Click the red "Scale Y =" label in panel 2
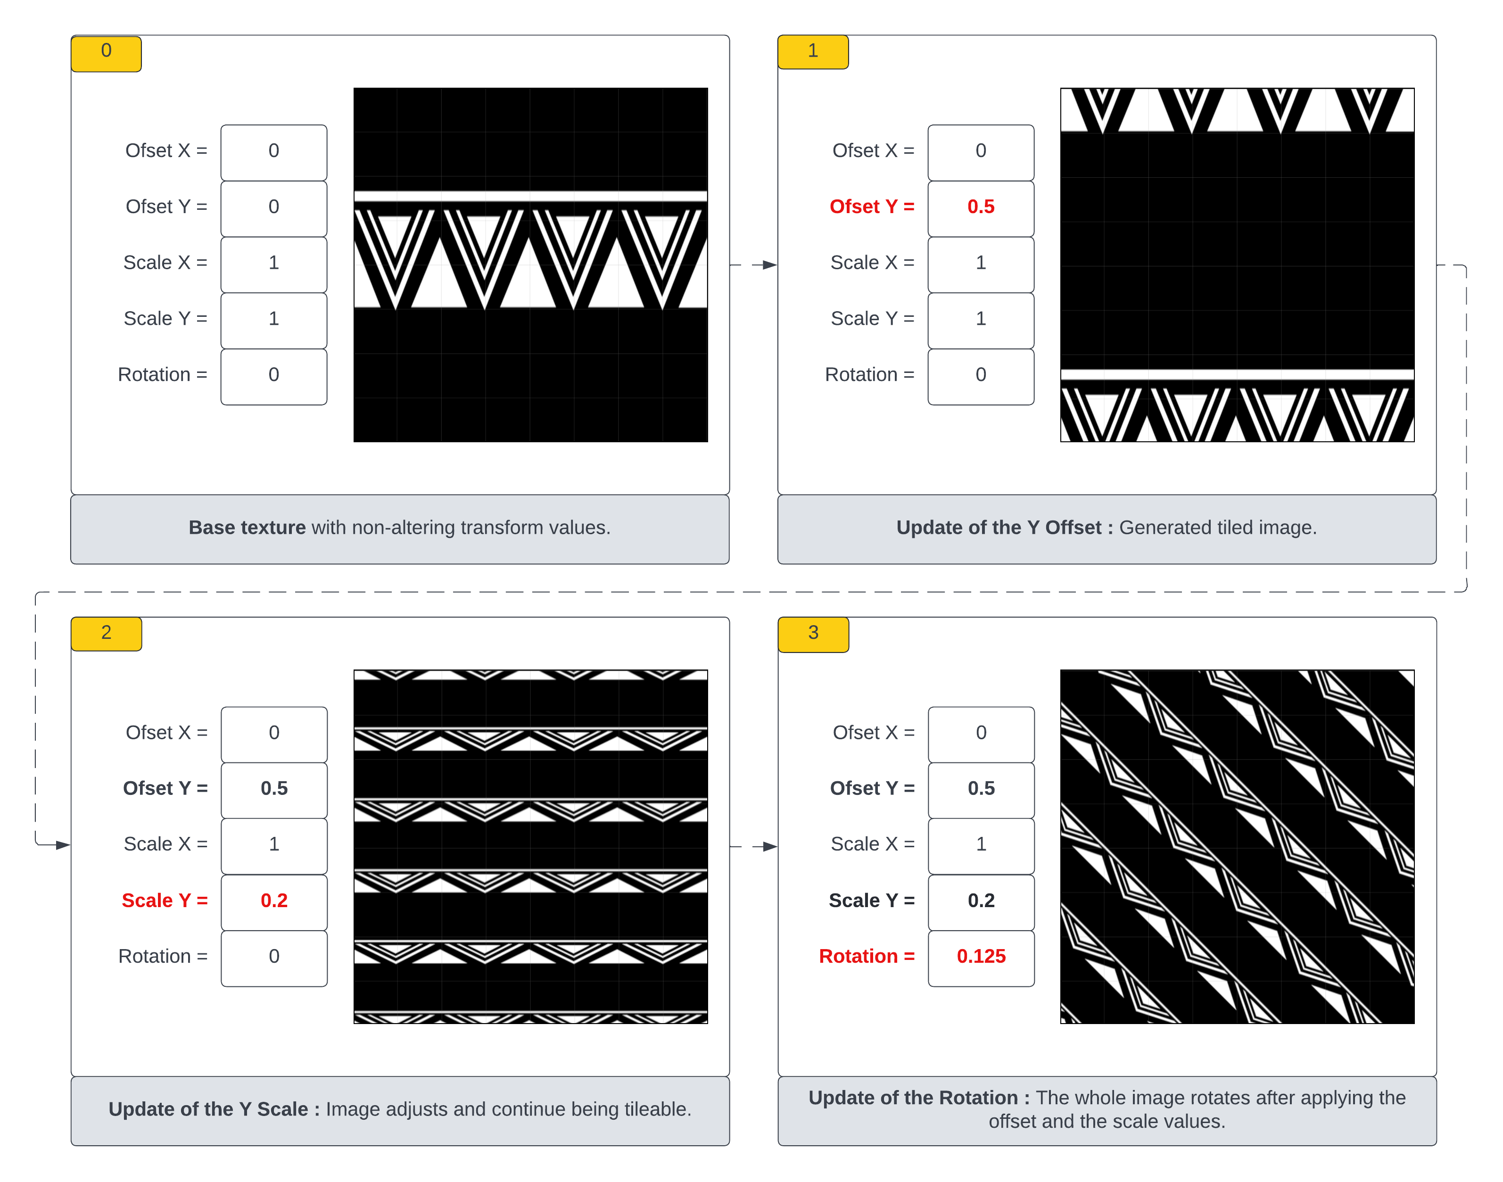The image size is (1503, 1182). pyautogui.click(x=165, y=901)
